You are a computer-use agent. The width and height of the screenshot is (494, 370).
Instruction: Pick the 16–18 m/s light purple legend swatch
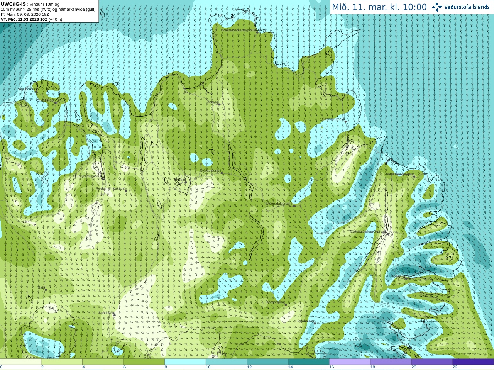pyautogui.click(x=350, y=362)
